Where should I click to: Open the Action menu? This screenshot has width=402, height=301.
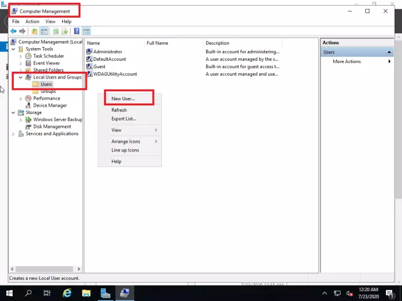[32, 22]
